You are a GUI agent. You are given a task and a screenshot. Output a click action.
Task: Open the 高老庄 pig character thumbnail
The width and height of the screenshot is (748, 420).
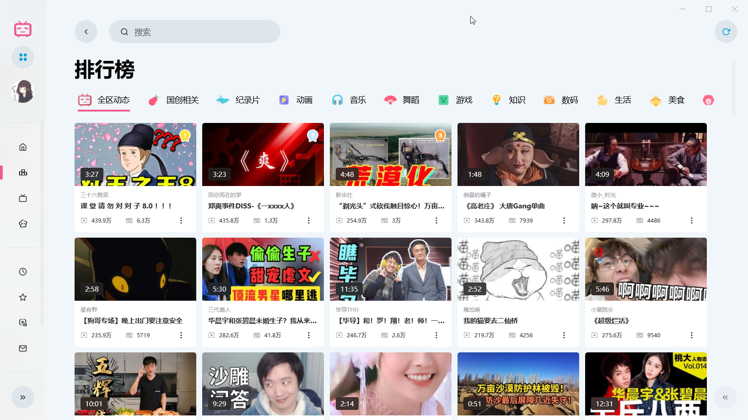pyautogui.click(x=518, y=154)
